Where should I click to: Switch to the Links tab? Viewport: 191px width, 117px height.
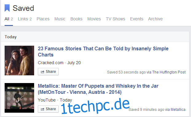25,19
